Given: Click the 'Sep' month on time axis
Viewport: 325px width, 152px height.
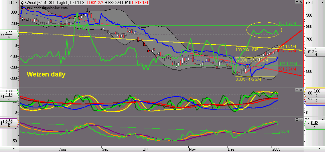Looking at the screenshot, I should pos(105,149).
